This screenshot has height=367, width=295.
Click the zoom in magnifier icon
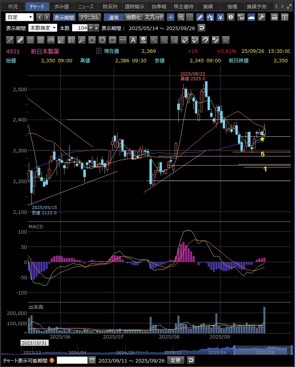[x=181, y=17]
